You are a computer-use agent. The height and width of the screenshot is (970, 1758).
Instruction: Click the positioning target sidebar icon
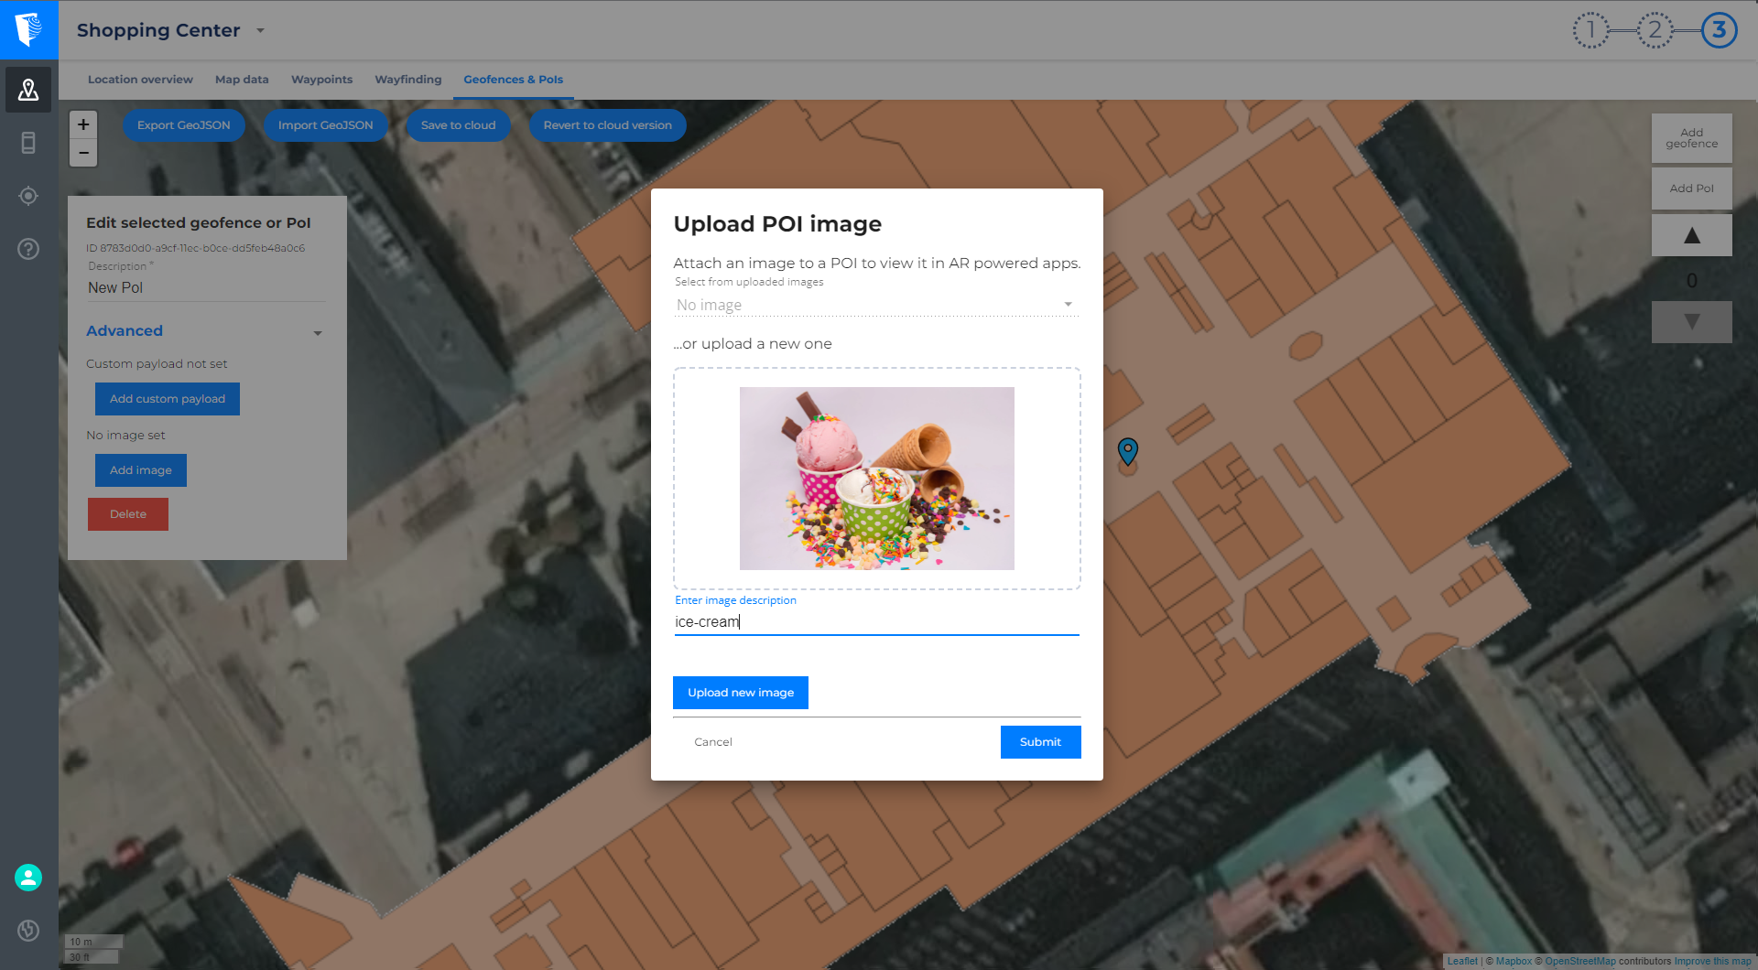(28, 196)
